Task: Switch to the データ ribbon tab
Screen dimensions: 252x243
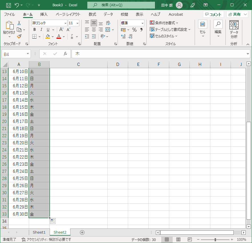Action: [x=108, y=14]
